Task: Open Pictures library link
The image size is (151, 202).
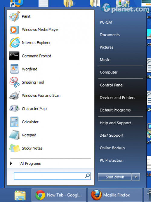Action: coord(107,47)
